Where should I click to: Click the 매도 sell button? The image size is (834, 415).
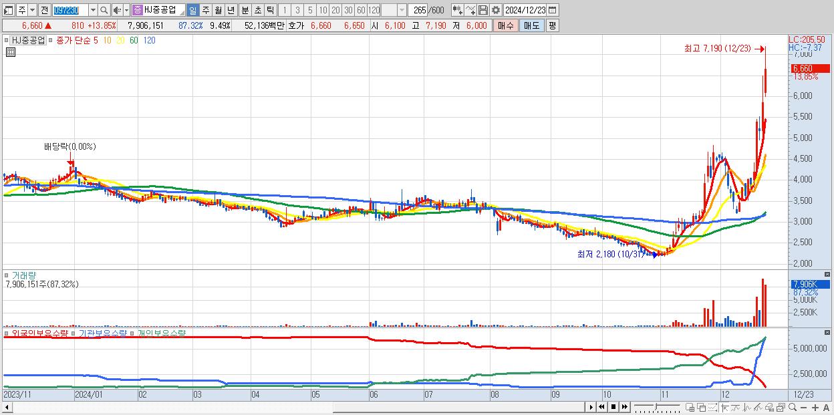[x=531, y=25]
